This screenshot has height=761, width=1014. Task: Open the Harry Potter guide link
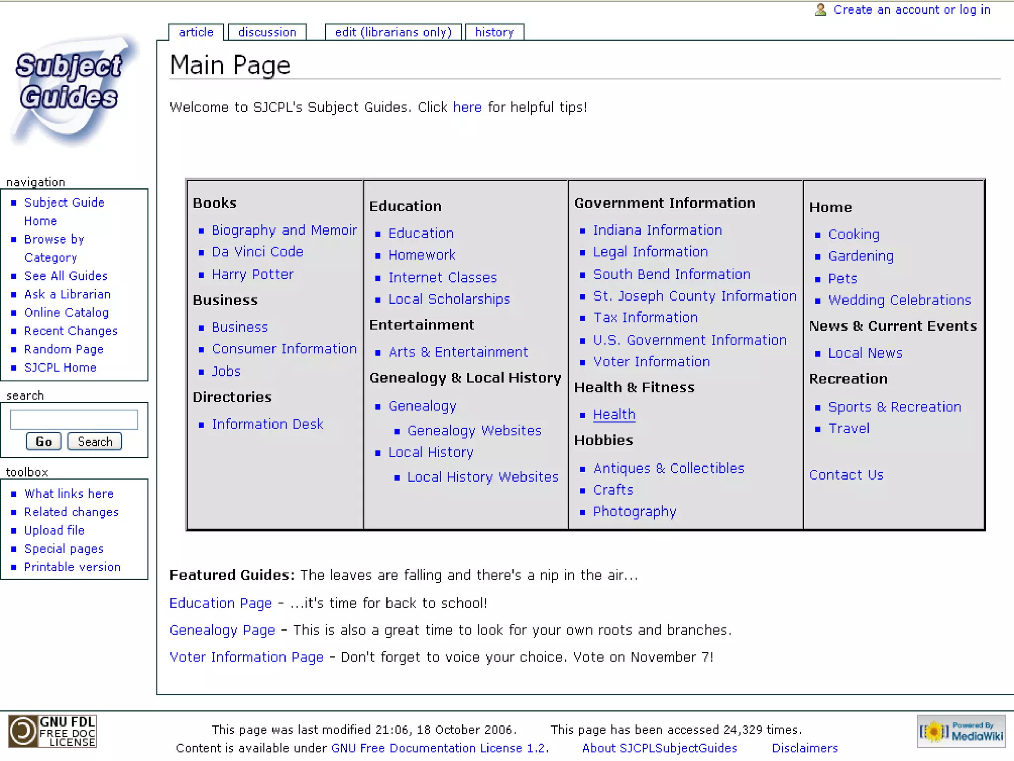[253, 274]
